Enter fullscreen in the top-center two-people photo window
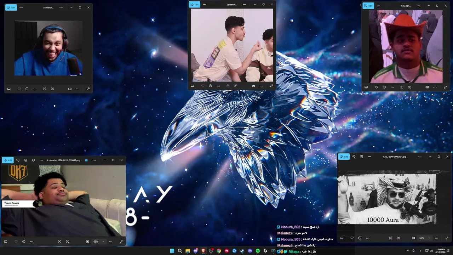 (x=271, y=86)
